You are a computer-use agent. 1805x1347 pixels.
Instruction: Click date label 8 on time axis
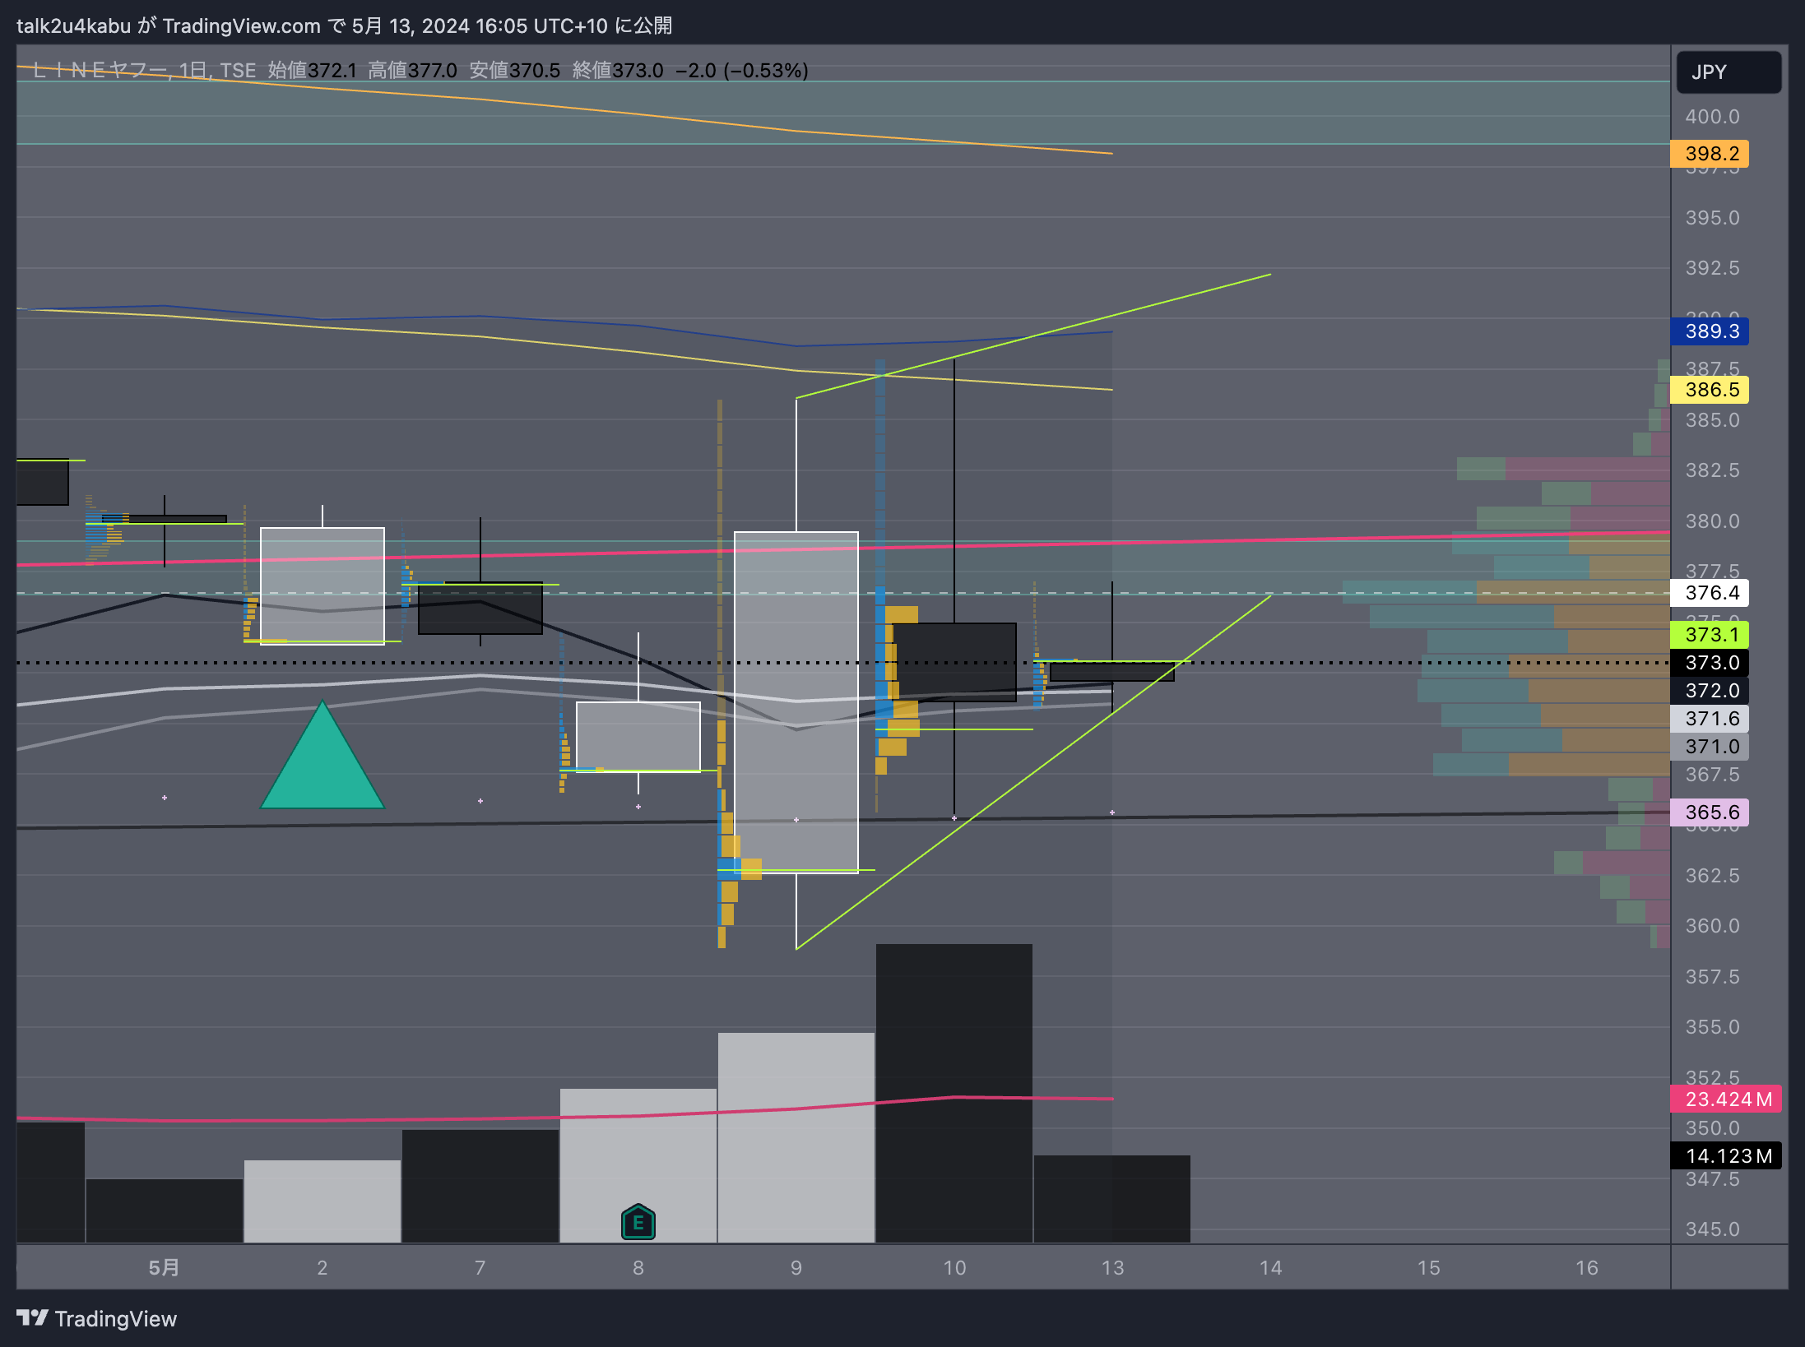point(638,1268)
